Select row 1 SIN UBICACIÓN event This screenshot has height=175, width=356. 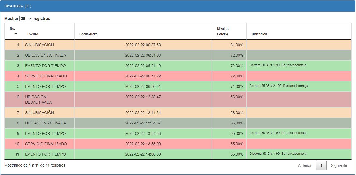[39, 45]
